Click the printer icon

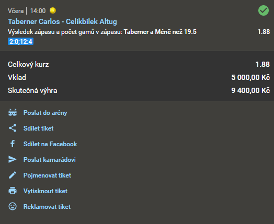[13, 191]
